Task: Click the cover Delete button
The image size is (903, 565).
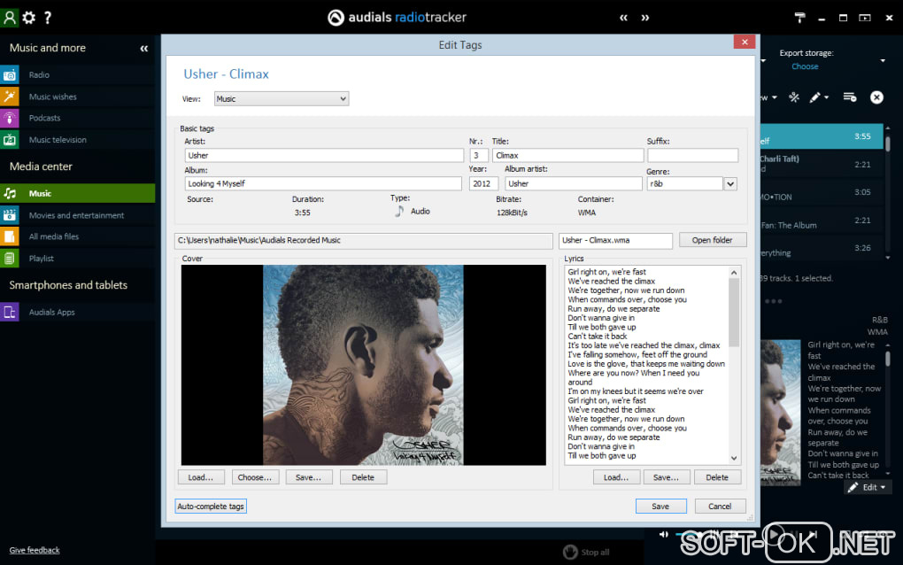Action: click(363, 477)
